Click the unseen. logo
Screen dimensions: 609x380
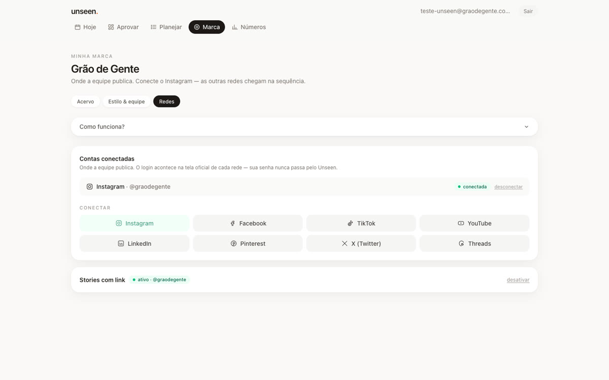tap(84, 11)
